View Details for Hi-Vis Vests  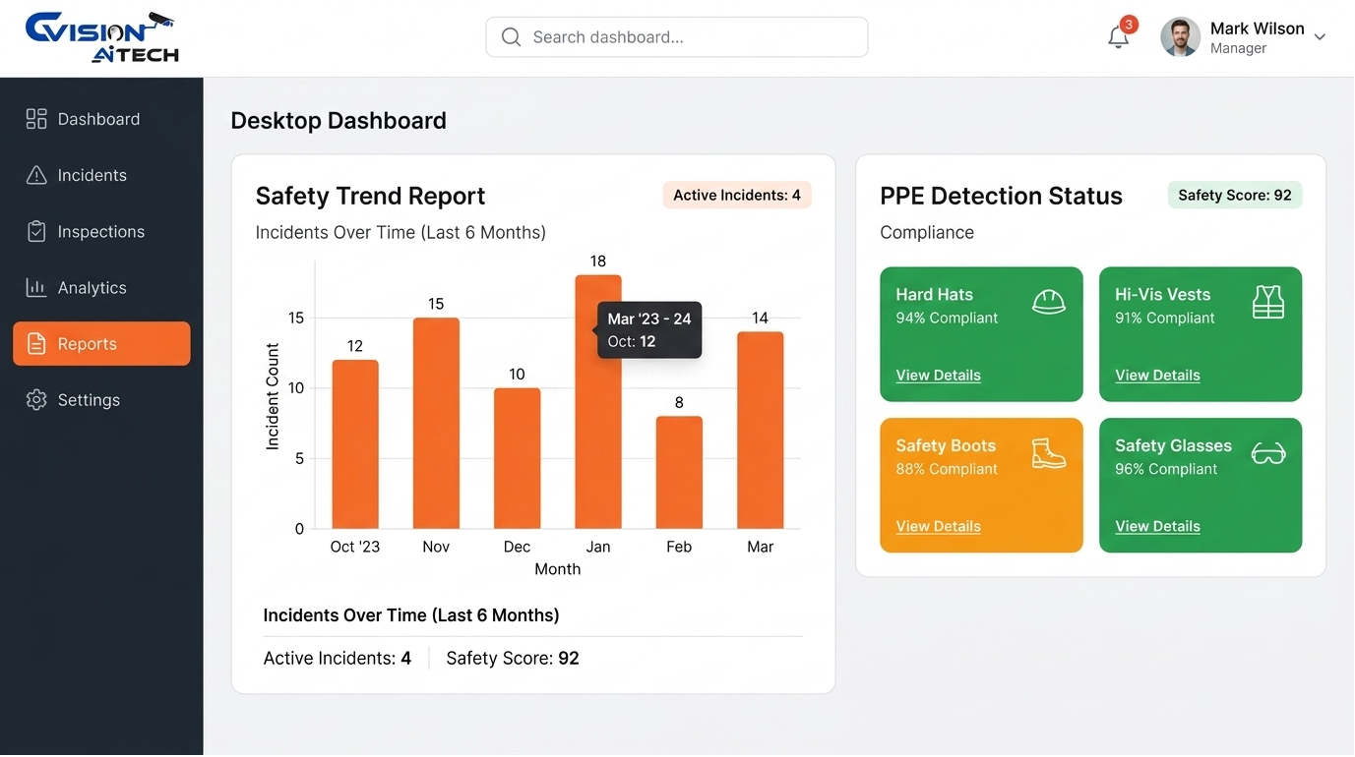point(1158,376)
